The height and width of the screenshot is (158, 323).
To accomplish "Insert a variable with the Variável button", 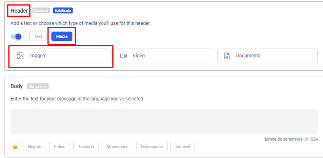I will 182,147.
